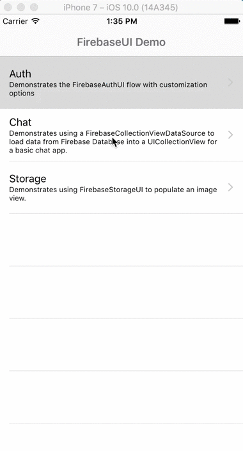The image size is (243, 451).
Task: Click the FirebaseCollectionViewDataSource description text
Action: 113,142
